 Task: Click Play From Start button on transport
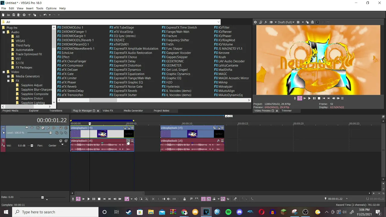[84, 199]
